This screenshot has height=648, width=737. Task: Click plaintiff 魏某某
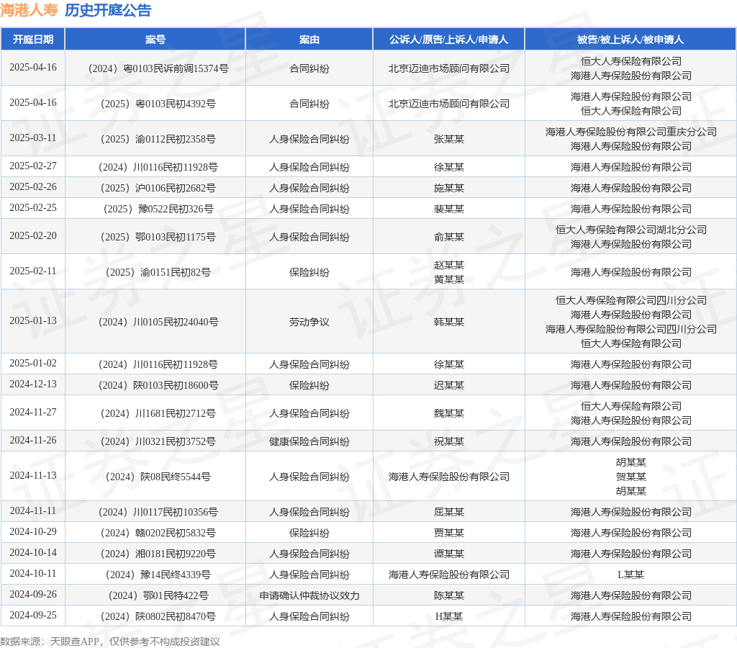pos(449,413)
